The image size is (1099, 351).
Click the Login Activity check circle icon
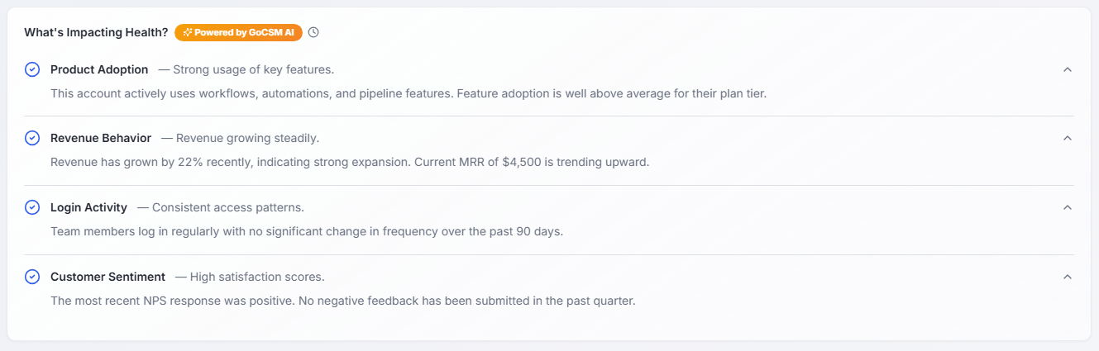tap(32, 207)
